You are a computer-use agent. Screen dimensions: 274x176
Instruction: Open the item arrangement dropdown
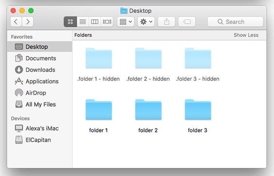pyautogui.click(x=125, y=22)
